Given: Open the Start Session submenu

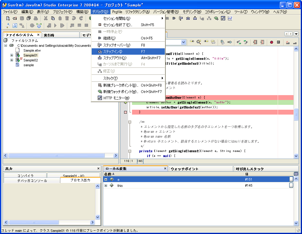Looking at the screenshot, I should [x=128, y=18].
